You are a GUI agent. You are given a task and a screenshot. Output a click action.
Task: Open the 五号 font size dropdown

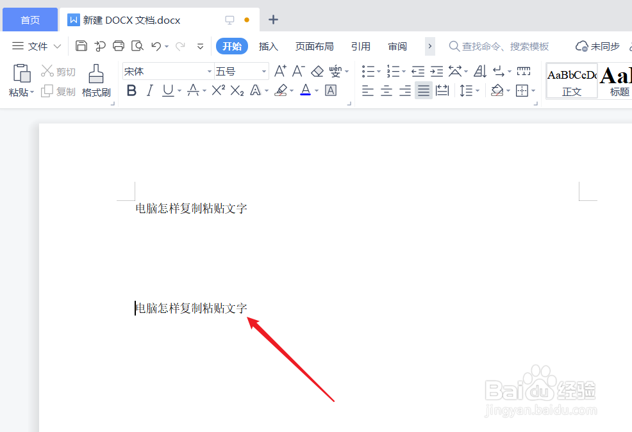tap(263, 70)
